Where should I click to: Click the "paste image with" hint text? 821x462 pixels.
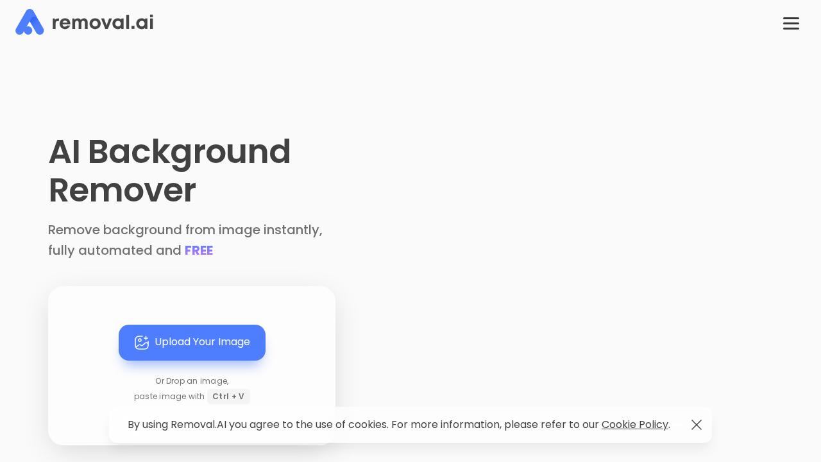169,397
